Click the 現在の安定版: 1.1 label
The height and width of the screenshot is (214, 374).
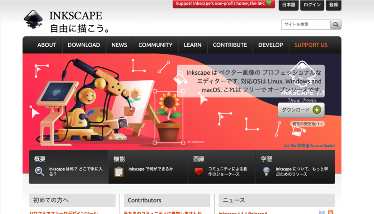(308, 124)
